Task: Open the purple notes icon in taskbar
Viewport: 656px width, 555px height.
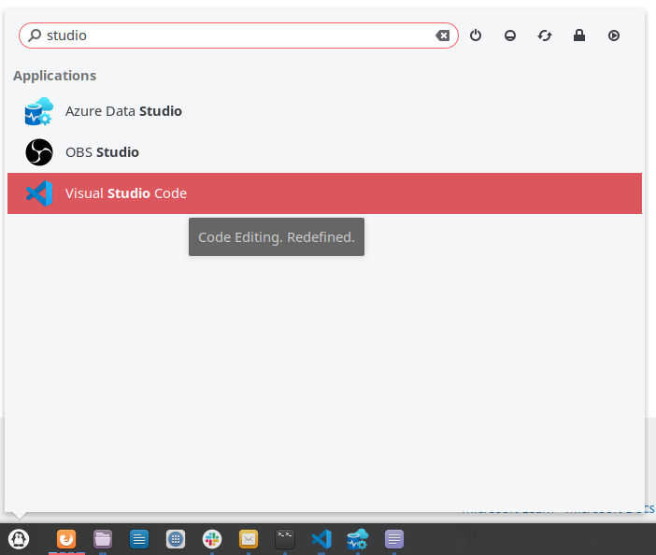Action: point(394,539)
